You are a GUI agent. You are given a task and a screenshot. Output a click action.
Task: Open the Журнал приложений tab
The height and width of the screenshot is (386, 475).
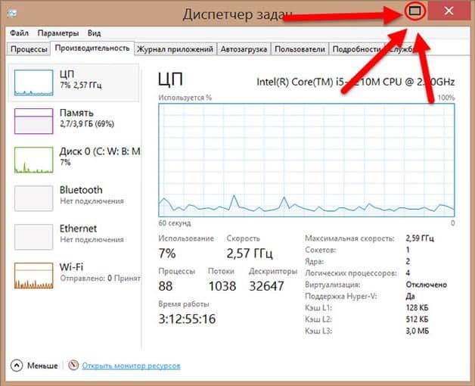175,49
